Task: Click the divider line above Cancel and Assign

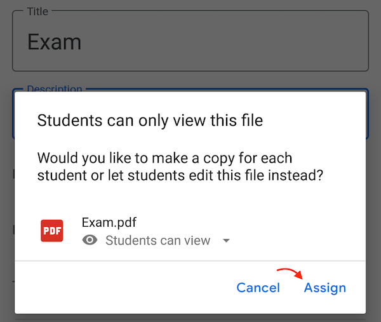Action: pos(190,261)
